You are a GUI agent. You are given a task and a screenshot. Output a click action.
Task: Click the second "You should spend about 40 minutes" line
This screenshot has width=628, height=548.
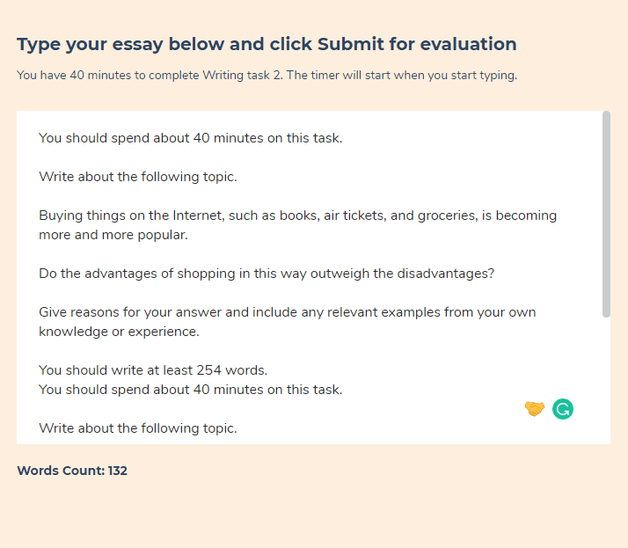pos(190,390)
